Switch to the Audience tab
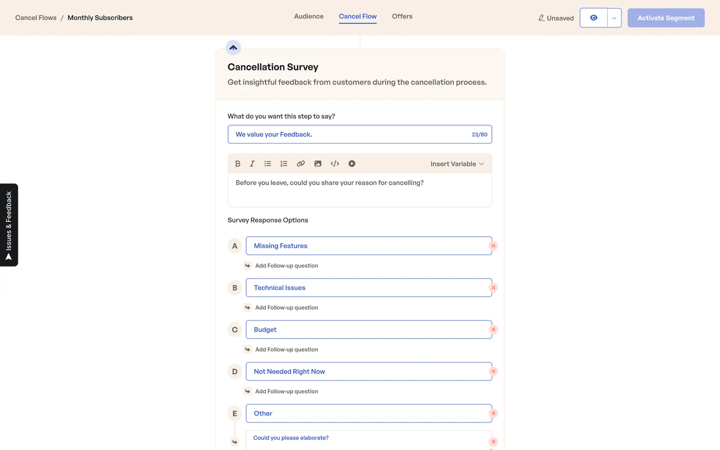Viewport: 720px width, 450px height. (308, 16)
